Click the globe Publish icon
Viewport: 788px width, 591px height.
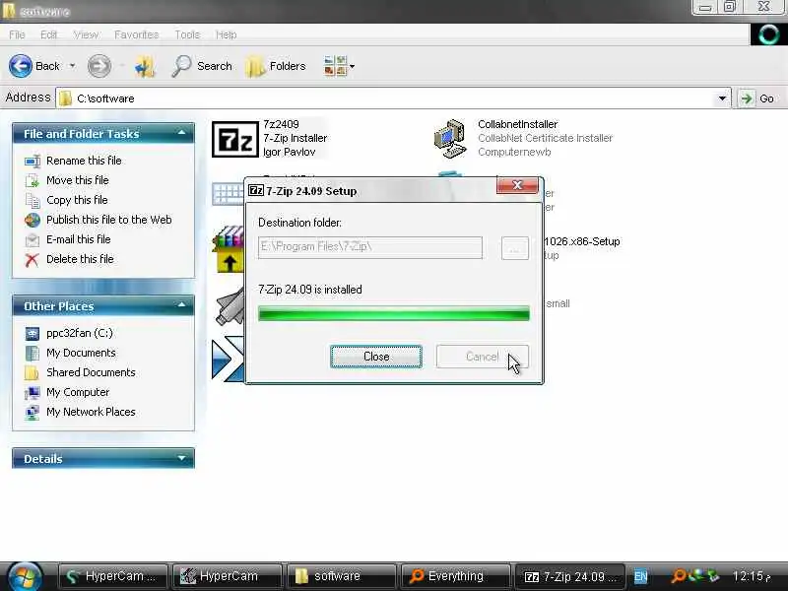[33, 220]
